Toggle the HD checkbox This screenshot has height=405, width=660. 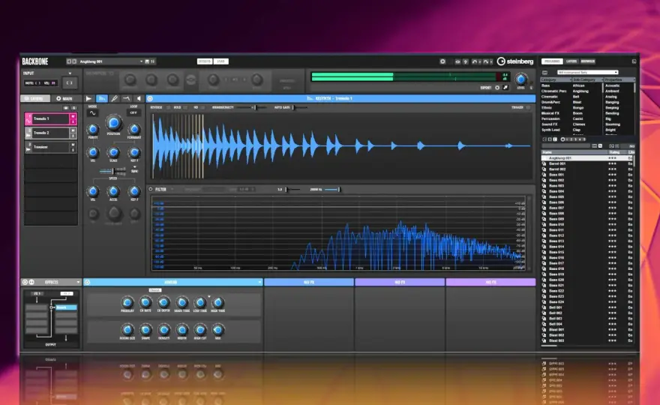click(x=202, y=108)
